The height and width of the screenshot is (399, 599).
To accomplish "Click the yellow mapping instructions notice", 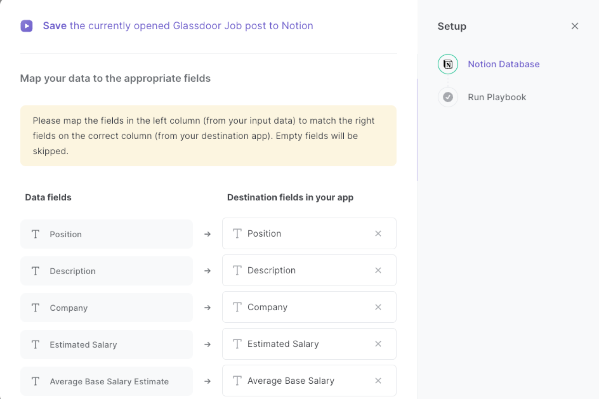I will coord(208,136).
